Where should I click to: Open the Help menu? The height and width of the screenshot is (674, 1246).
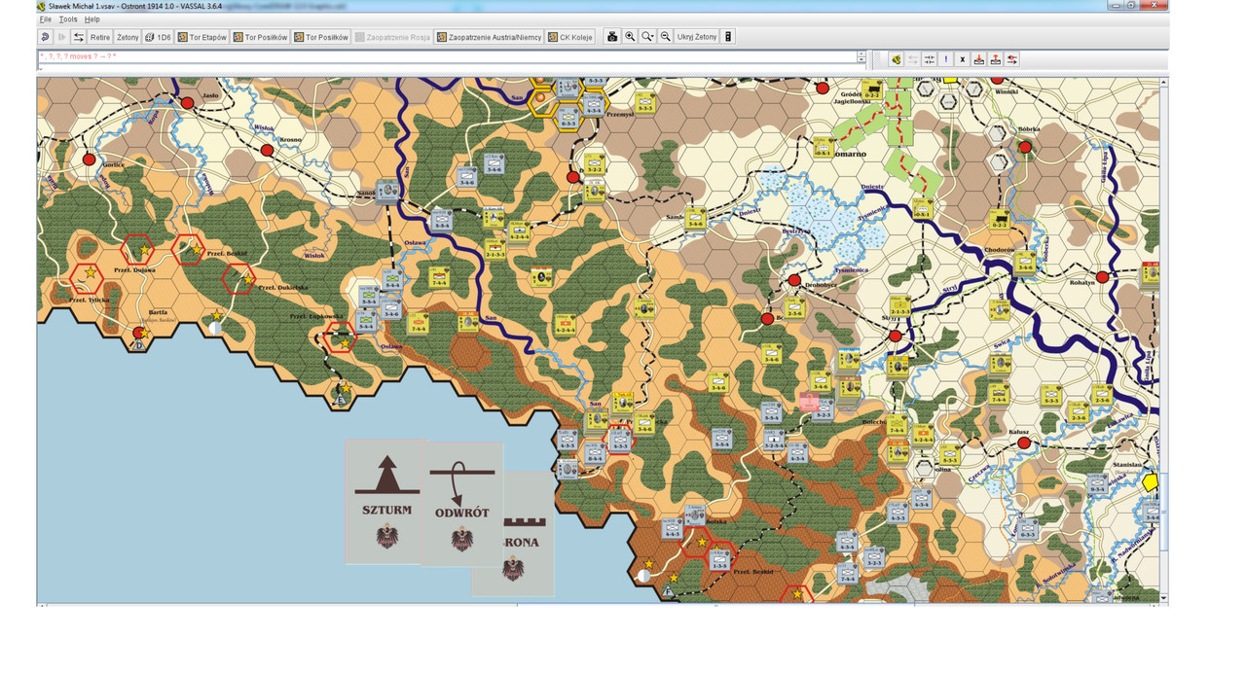click(92, 19)
